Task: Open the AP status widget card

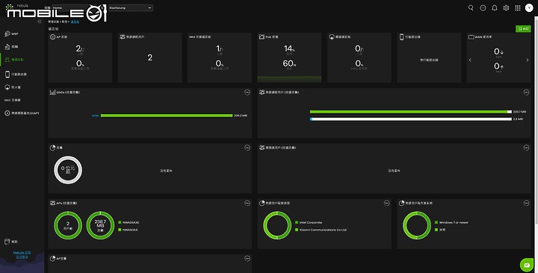Action: [x=80, y=57]
